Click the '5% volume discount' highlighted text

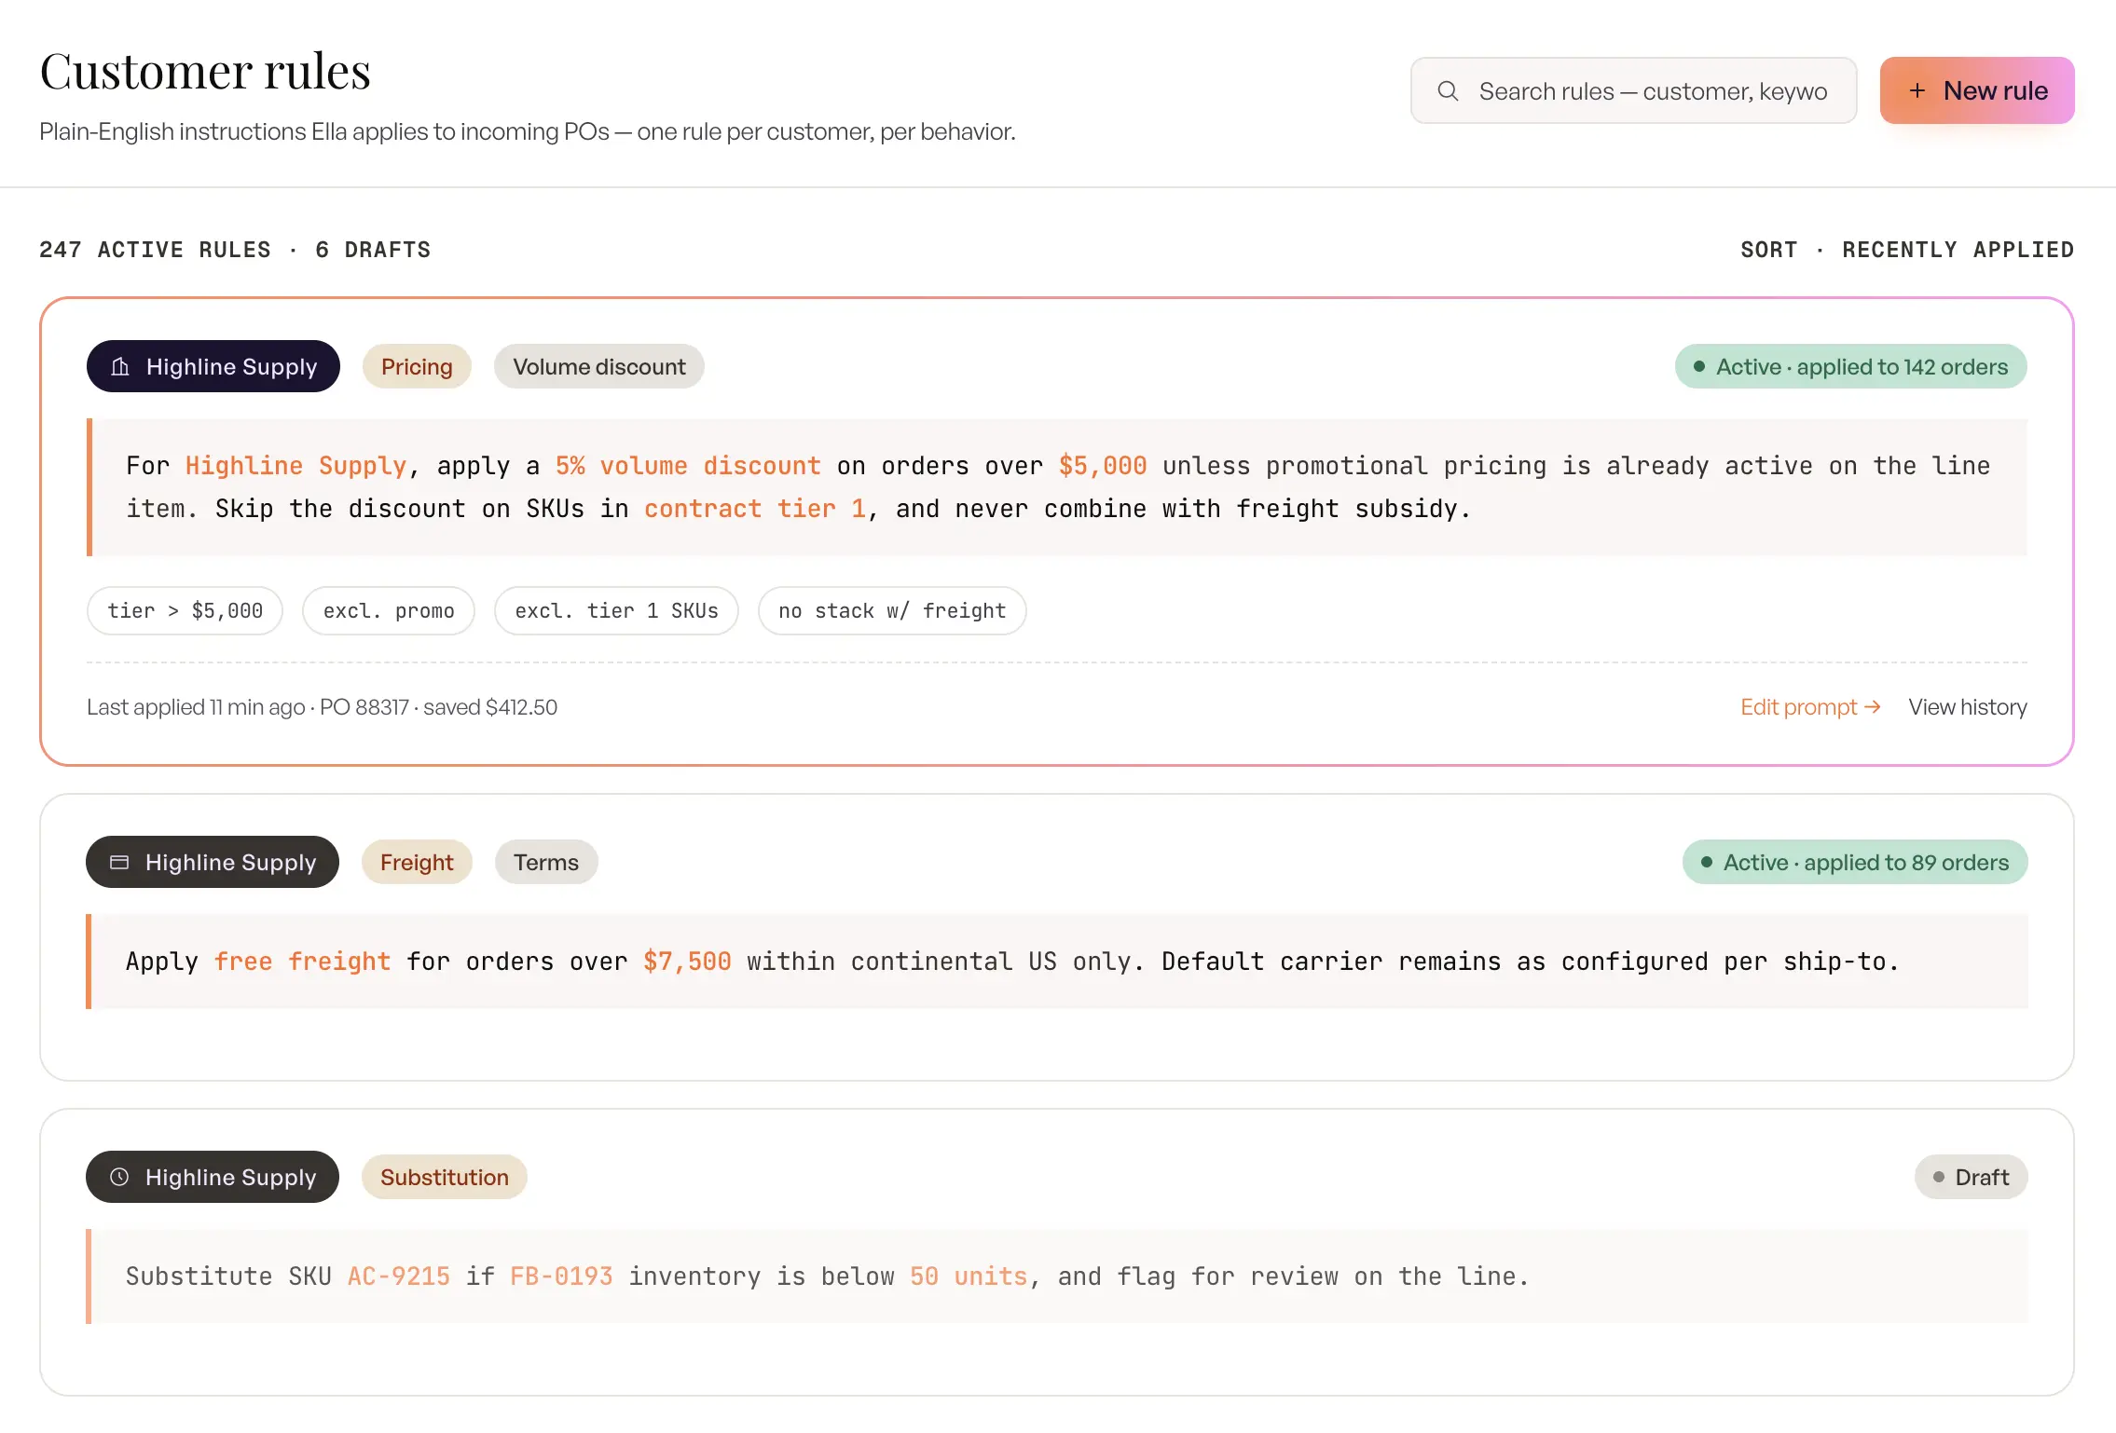pyautogui.click(x=688, y=465)
